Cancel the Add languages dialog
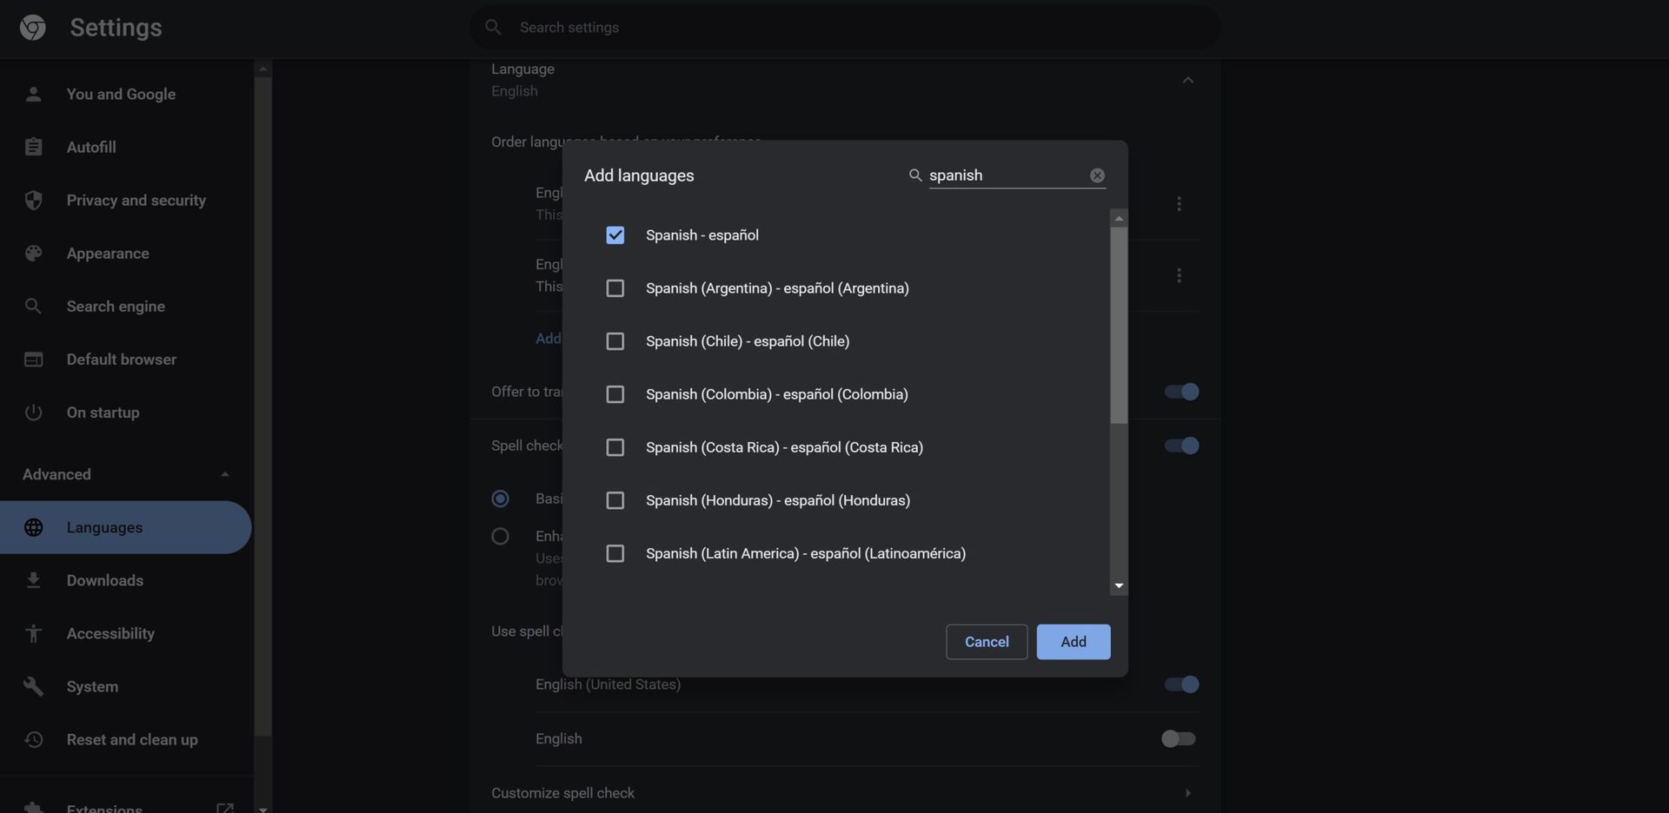 (x=986, y=642)
